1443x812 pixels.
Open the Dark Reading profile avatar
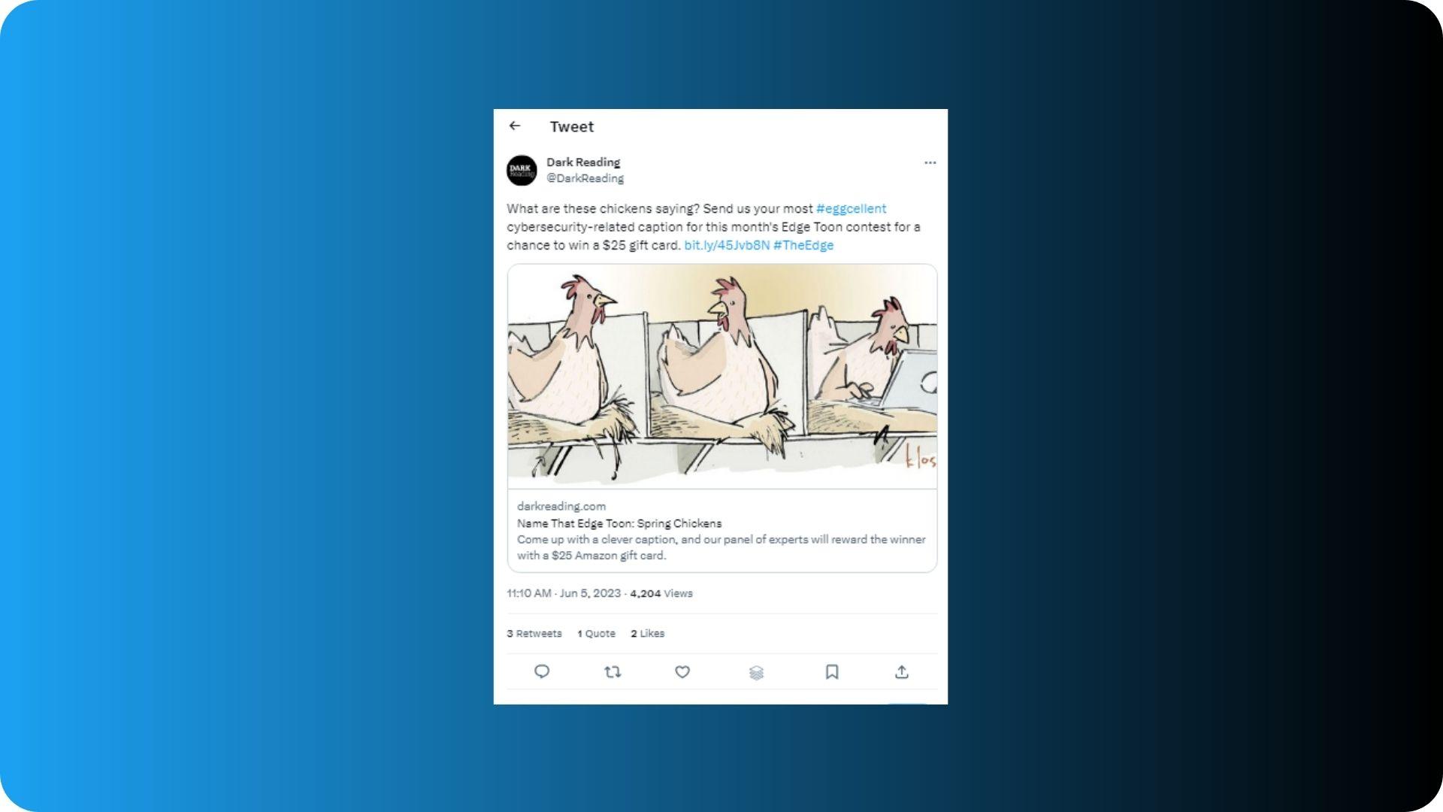pos(522,171)
